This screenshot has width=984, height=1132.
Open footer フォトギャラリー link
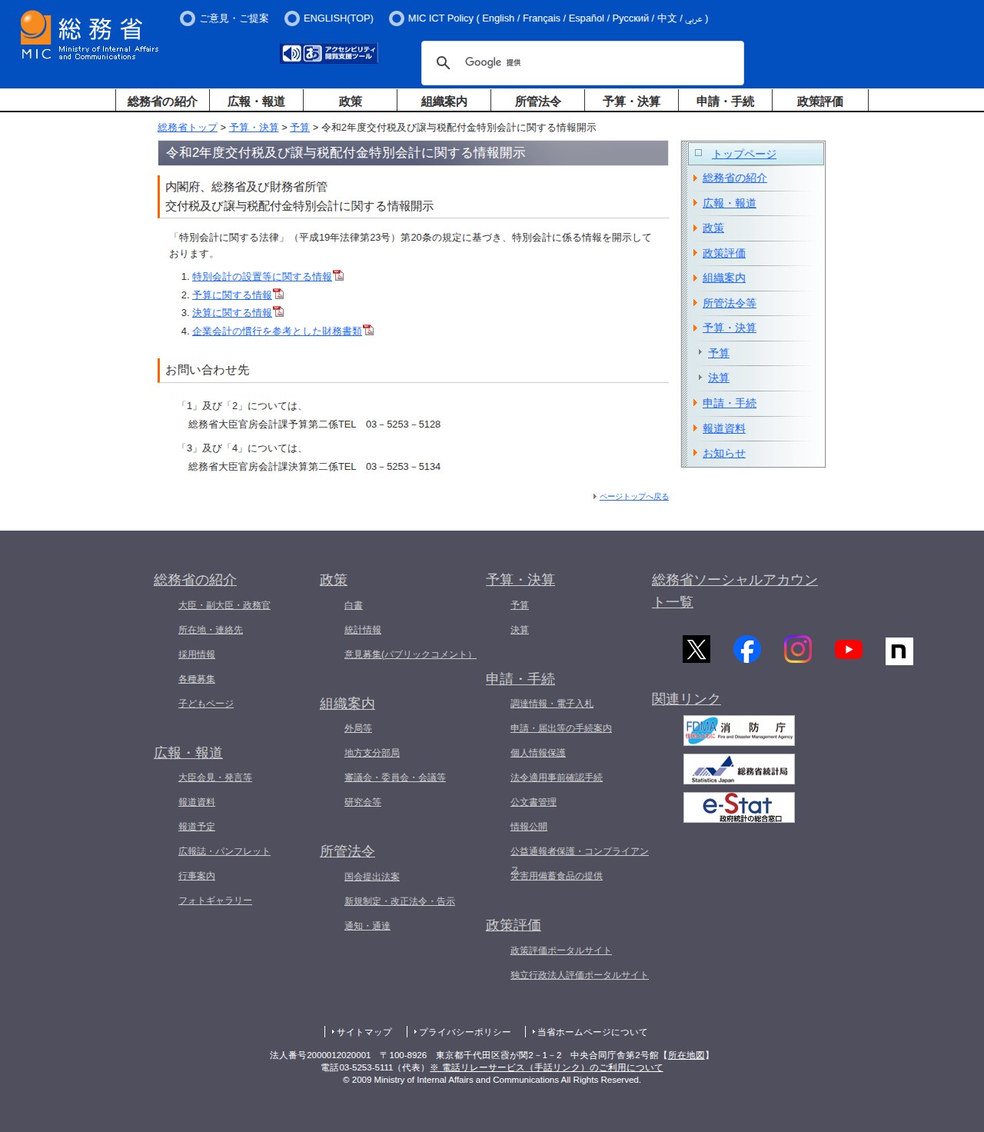tap(214, 901)
